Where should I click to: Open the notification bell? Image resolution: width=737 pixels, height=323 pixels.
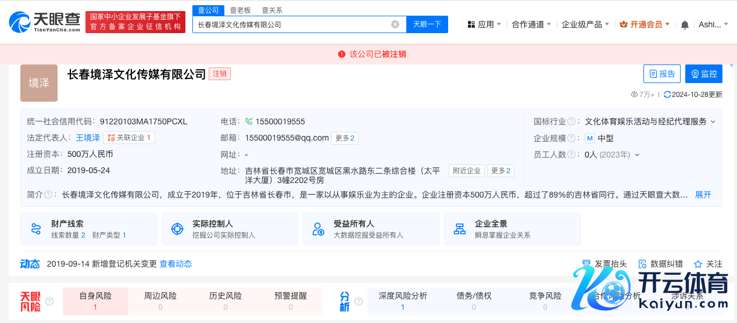coord(685,24)
